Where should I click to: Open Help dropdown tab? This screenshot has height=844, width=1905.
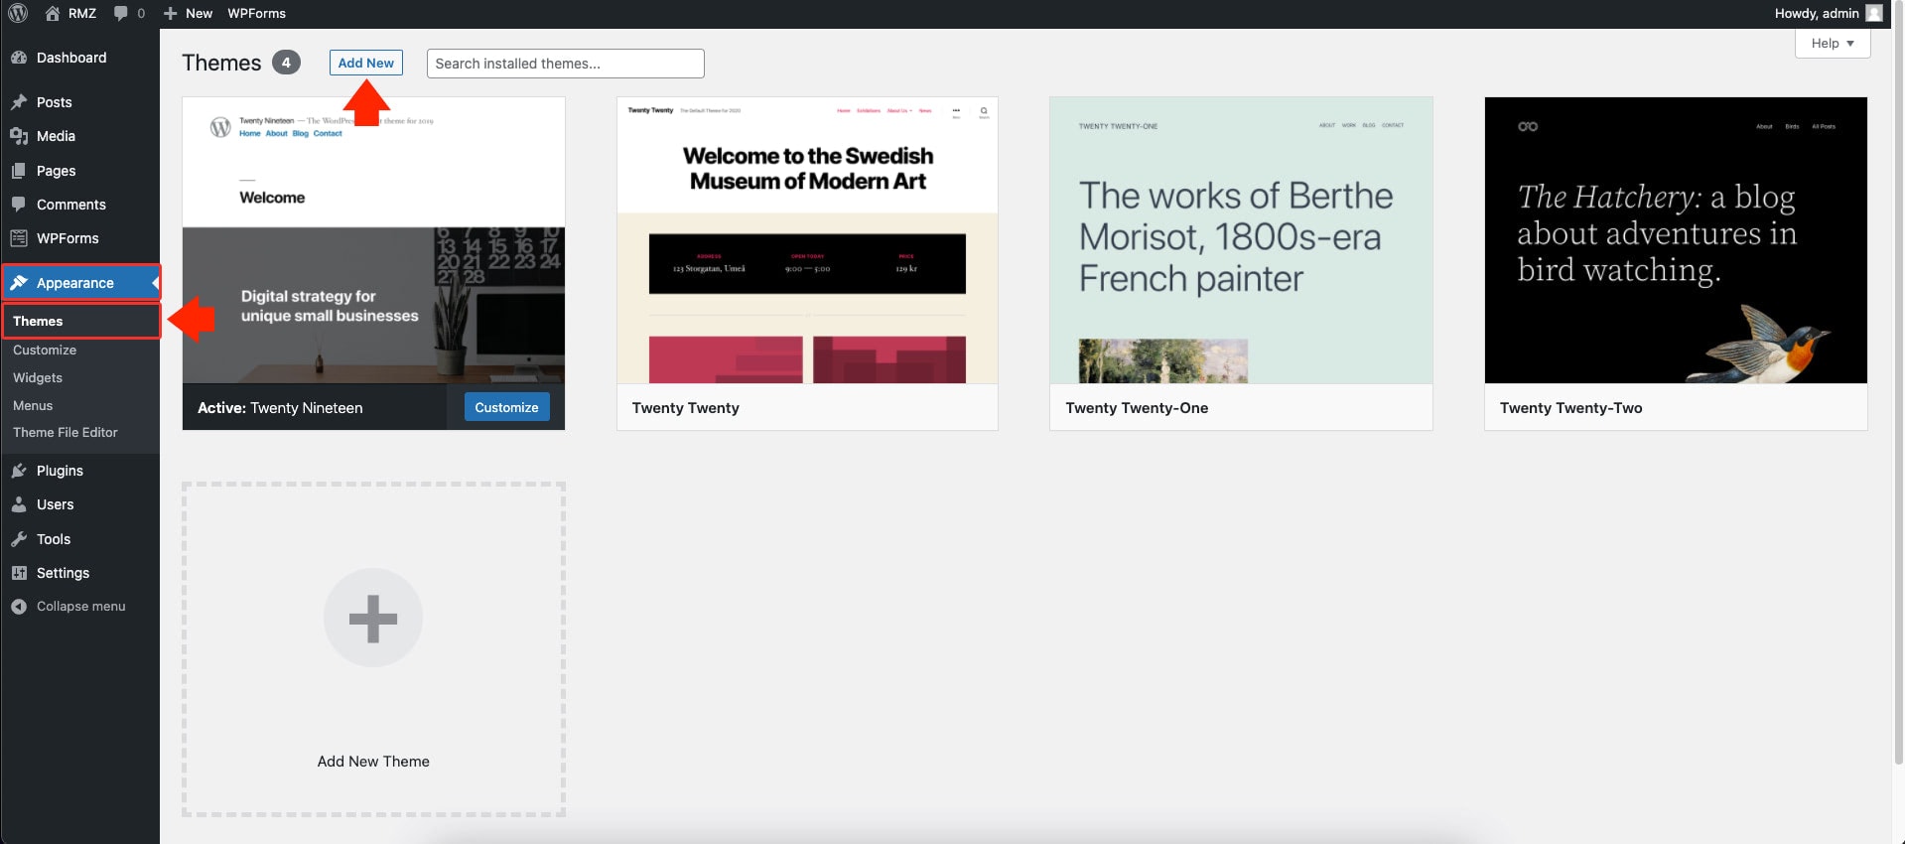click(1833, 43)
